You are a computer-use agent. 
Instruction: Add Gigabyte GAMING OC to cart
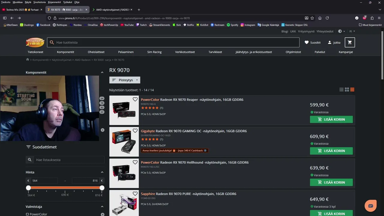click(331, 151)
